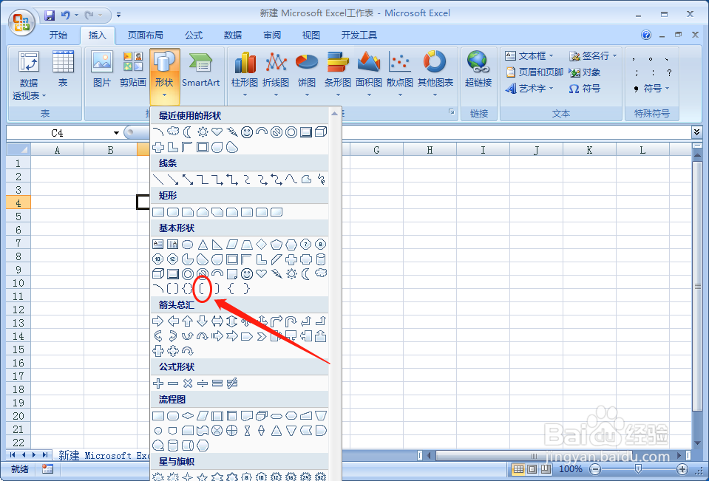Image resolution: width=709 pixels, height=481 pixels.
Task: Pick the heart shape in Basic Shapes
Action: coord(262,273)
